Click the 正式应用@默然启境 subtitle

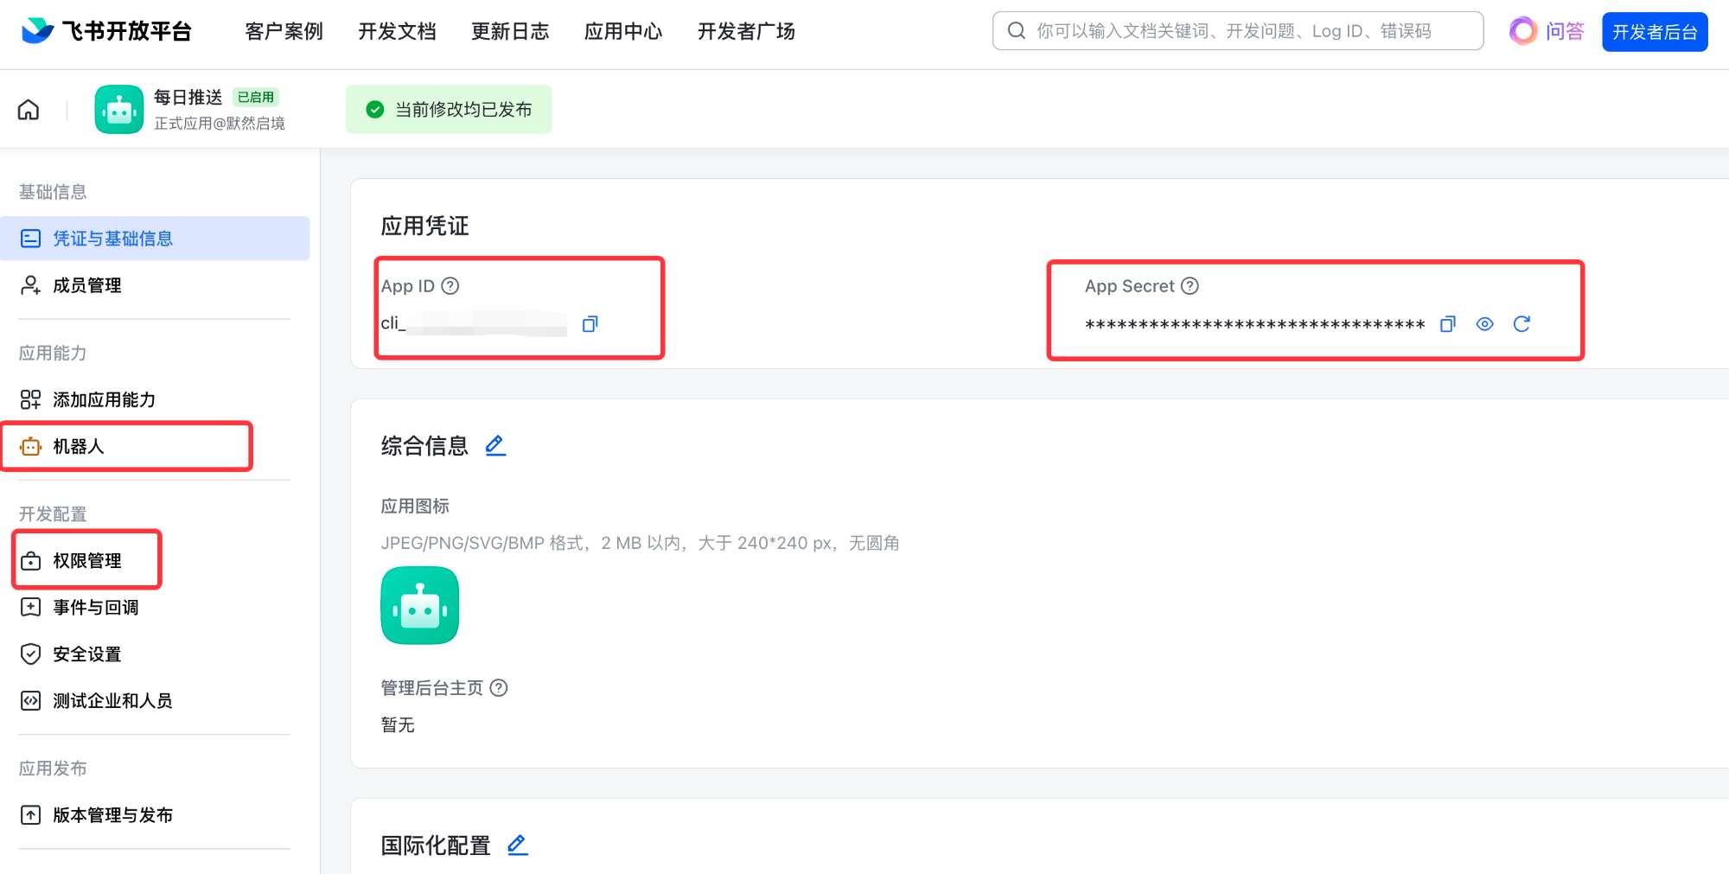click(220, 124)
